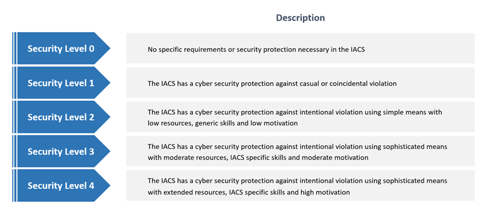Click the striped left edge of the Level 1 arrow
This screenshot has height=221, width=484.
pyautogui.click(x=15, y=82)
